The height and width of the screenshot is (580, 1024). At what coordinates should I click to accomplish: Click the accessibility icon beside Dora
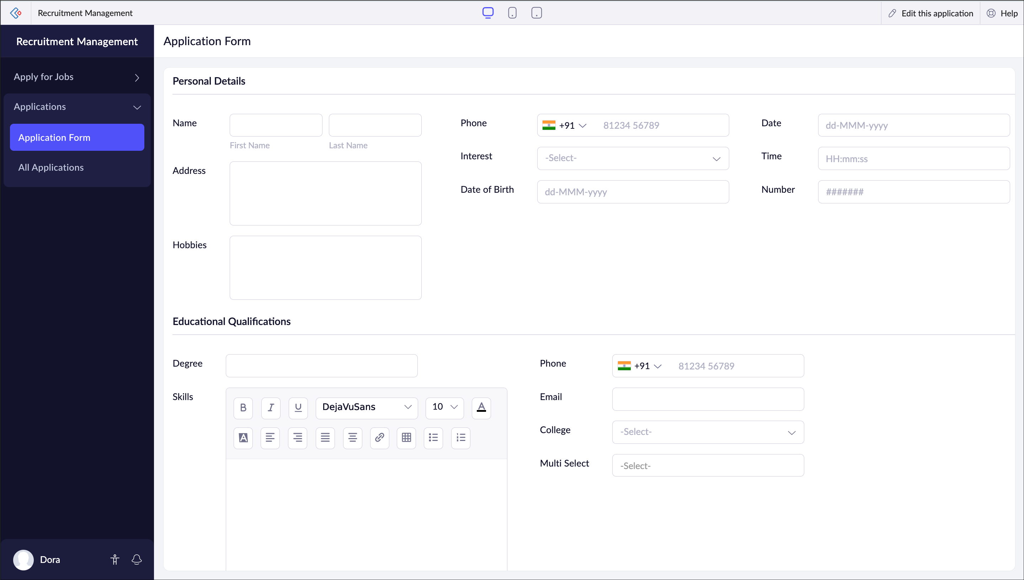coord(115,560)
